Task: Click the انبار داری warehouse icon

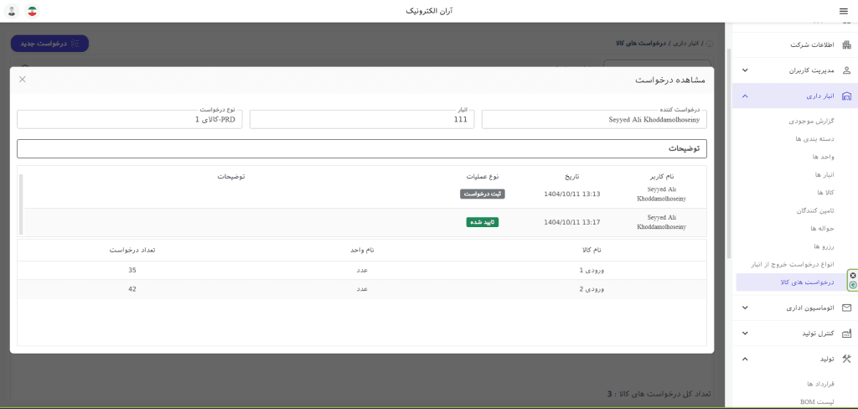Action: [846, 96]
